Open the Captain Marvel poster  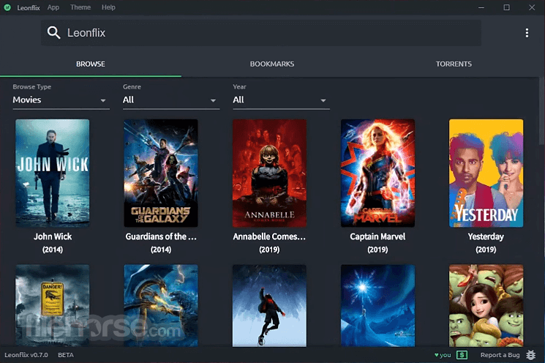(x=377, y=173)
